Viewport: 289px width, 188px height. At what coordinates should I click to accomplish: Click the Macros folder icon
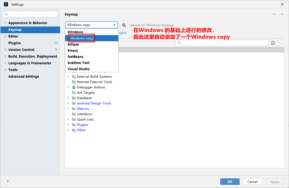coord(74,108)
